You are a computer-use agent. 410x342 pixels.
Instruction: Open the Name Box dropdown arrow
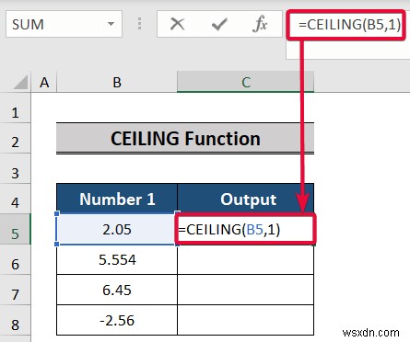point(111,24)
